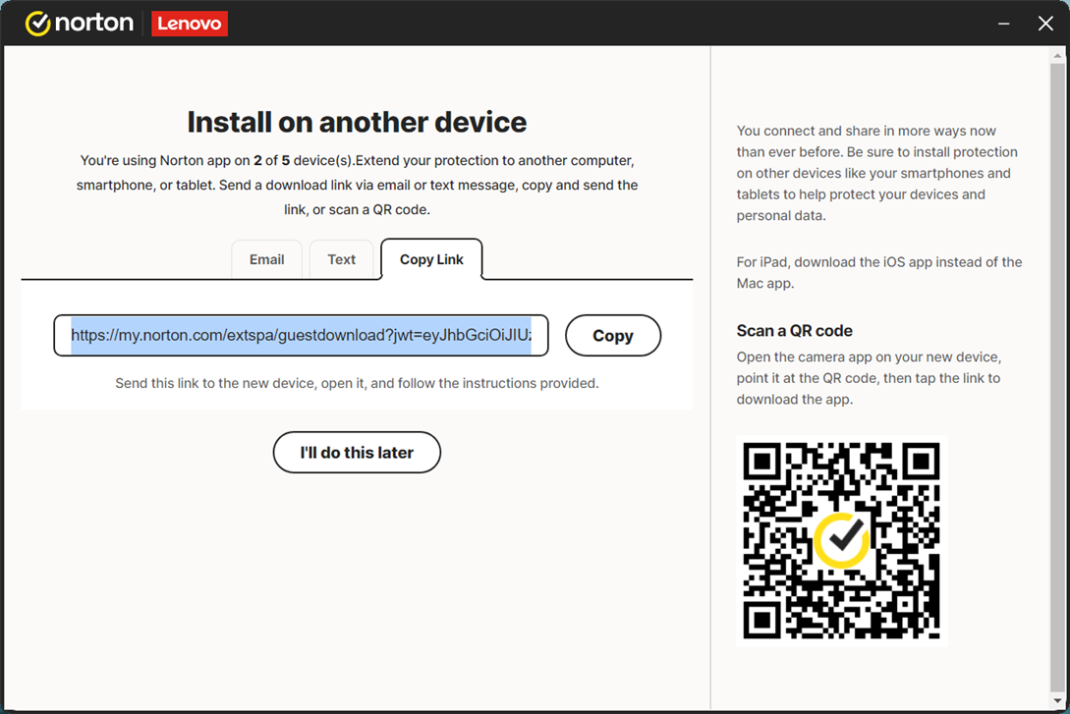Click the vertical scrollbar thumb
The width and height of the screenshot is (1070, 714).
click(1057, 373)
